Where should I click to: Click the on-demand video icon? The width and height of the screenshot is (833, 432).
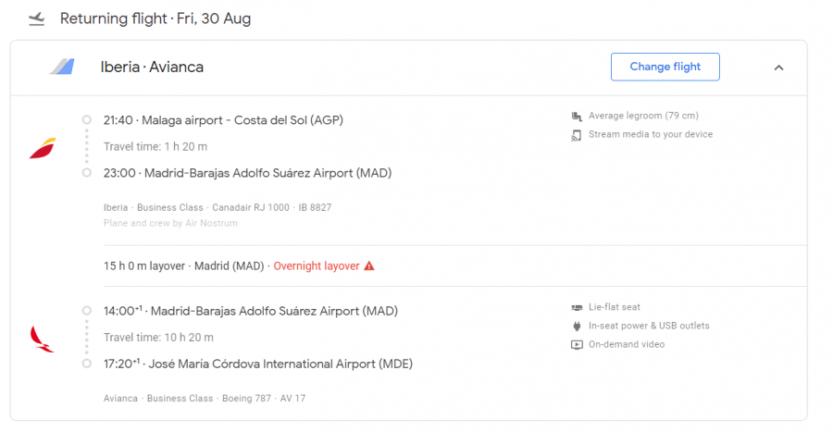tap(578, 345)
